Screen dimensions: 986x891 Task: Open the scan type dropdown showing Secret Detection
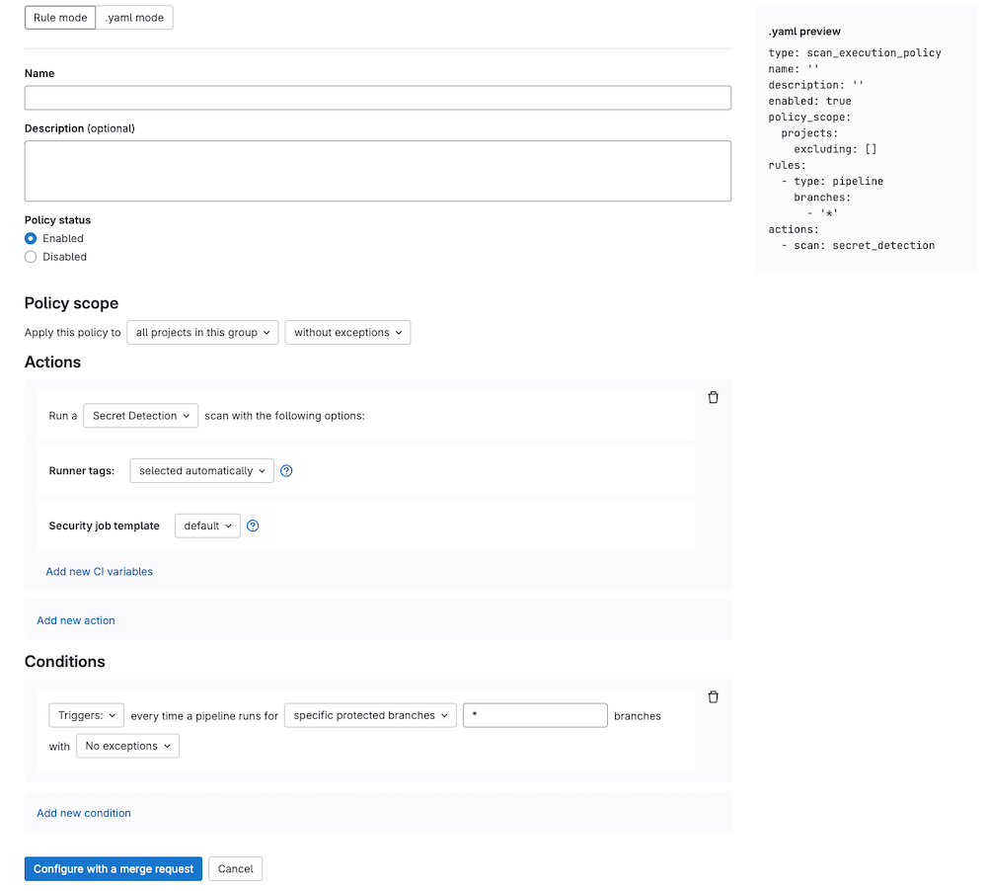(140, 415)
